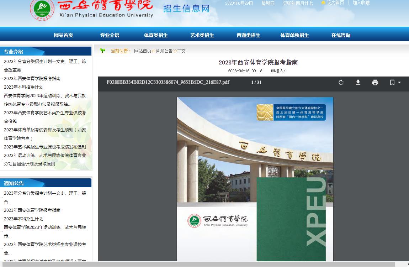Open 2023年本科招生计划 under 专业介绍
This screenshot has height=267, width=409.
pos(23,87)
